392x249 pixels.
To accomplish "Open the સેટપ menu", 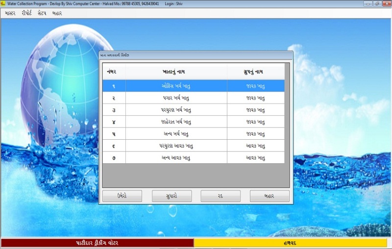I will (42, 13).
